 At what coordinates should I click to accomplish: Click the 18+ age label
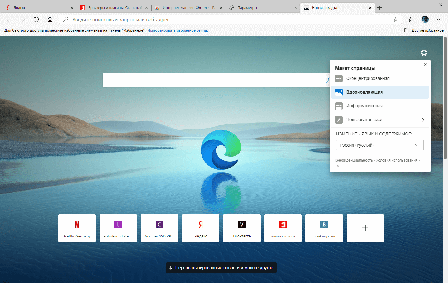click(338, 166)
